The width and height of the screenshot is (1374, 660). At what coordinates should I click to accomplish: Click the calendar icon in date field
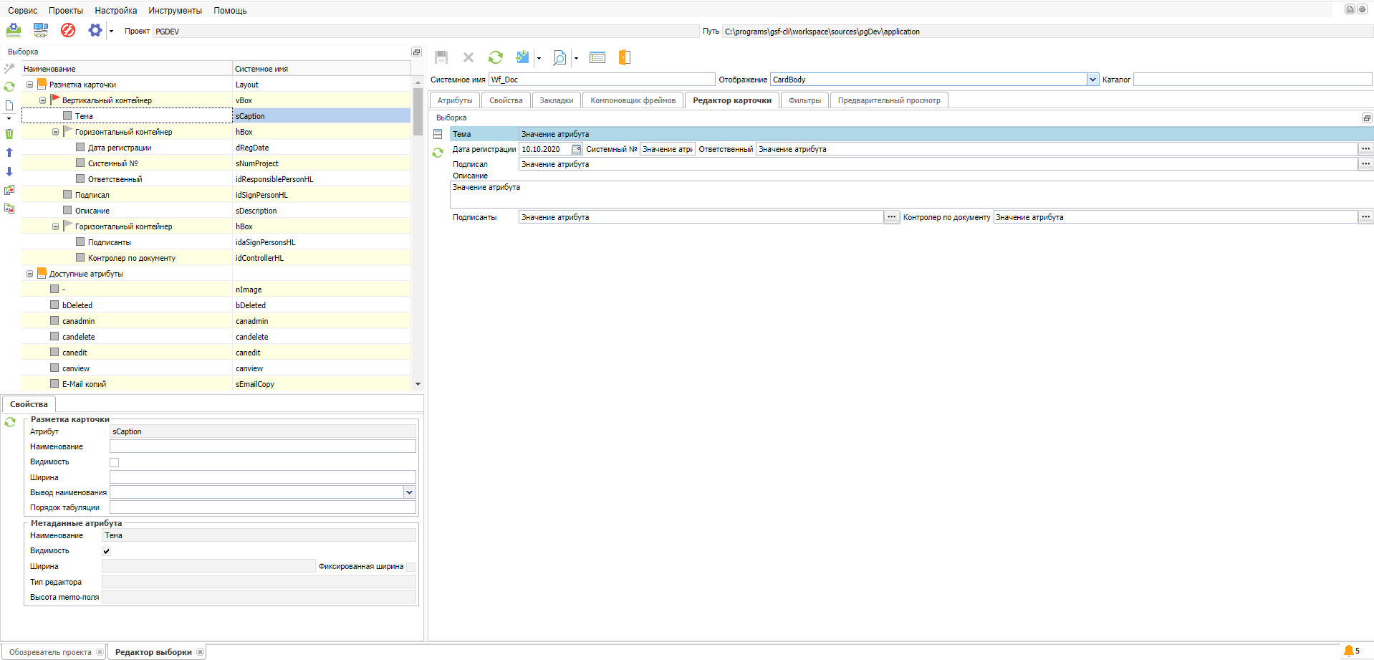[577, 149]
